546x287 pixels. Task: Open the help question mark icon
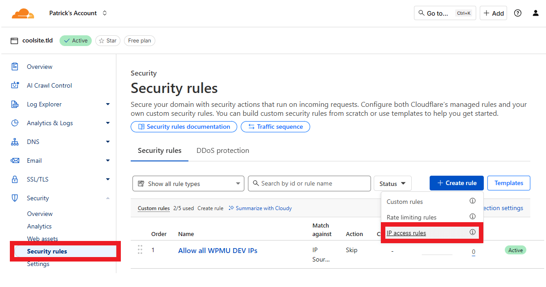[x=517, y=13]
